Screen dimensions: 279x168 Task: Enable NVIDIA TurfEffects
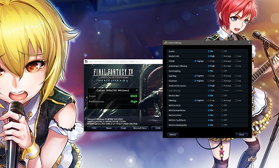(x=210, y=120)
